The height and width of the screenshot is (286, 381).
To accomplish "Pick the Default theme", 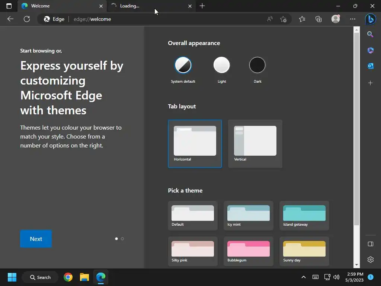I will click(193, 216).
